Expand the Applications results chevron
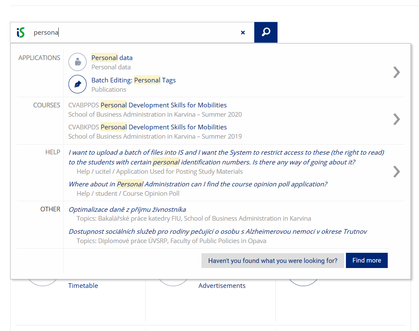 [396, 73]
